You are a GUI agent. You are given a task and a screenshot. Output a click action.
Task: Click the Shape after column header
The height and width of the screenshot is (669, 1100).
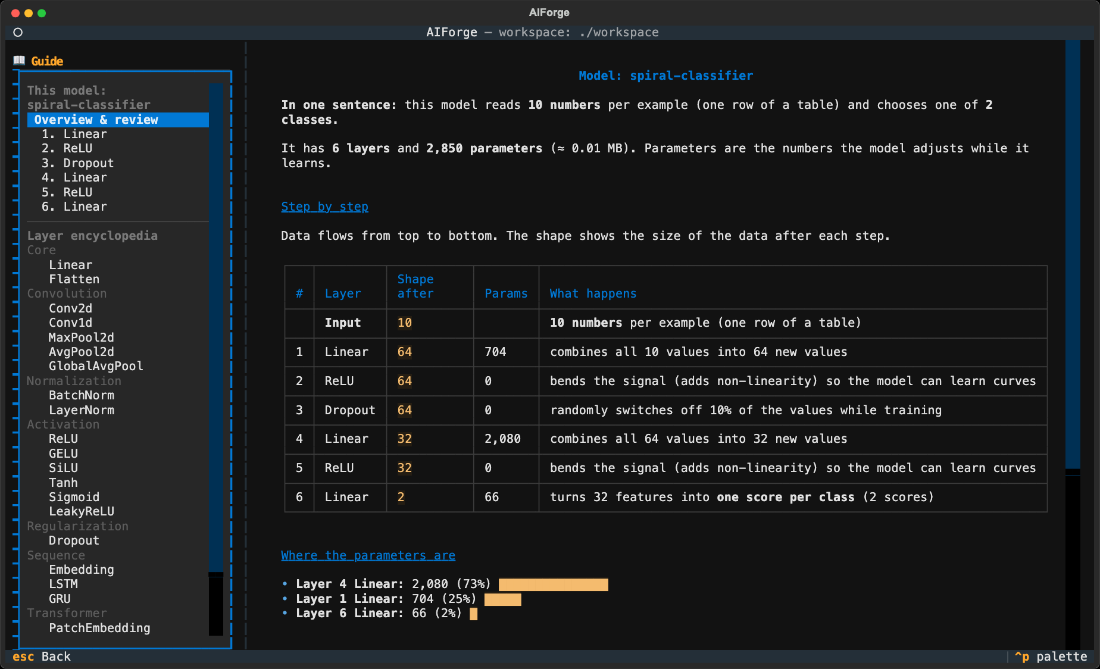(x=415, y=286)
